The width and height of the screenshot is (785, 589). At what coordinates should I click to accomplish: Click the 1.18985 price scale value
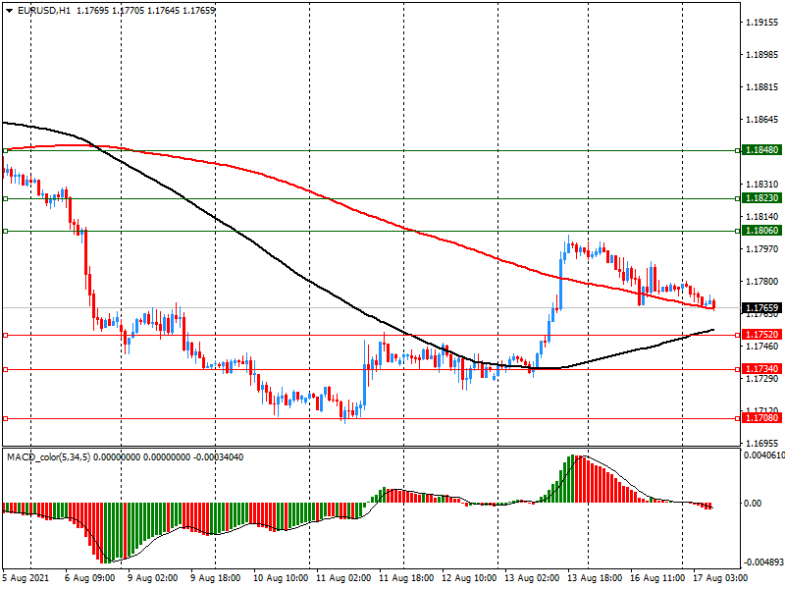(762, 55)
